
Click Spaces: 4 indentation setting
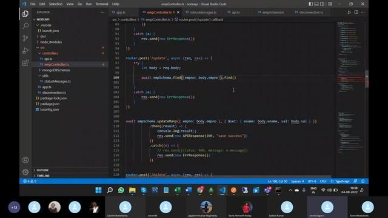pos(298,181)
